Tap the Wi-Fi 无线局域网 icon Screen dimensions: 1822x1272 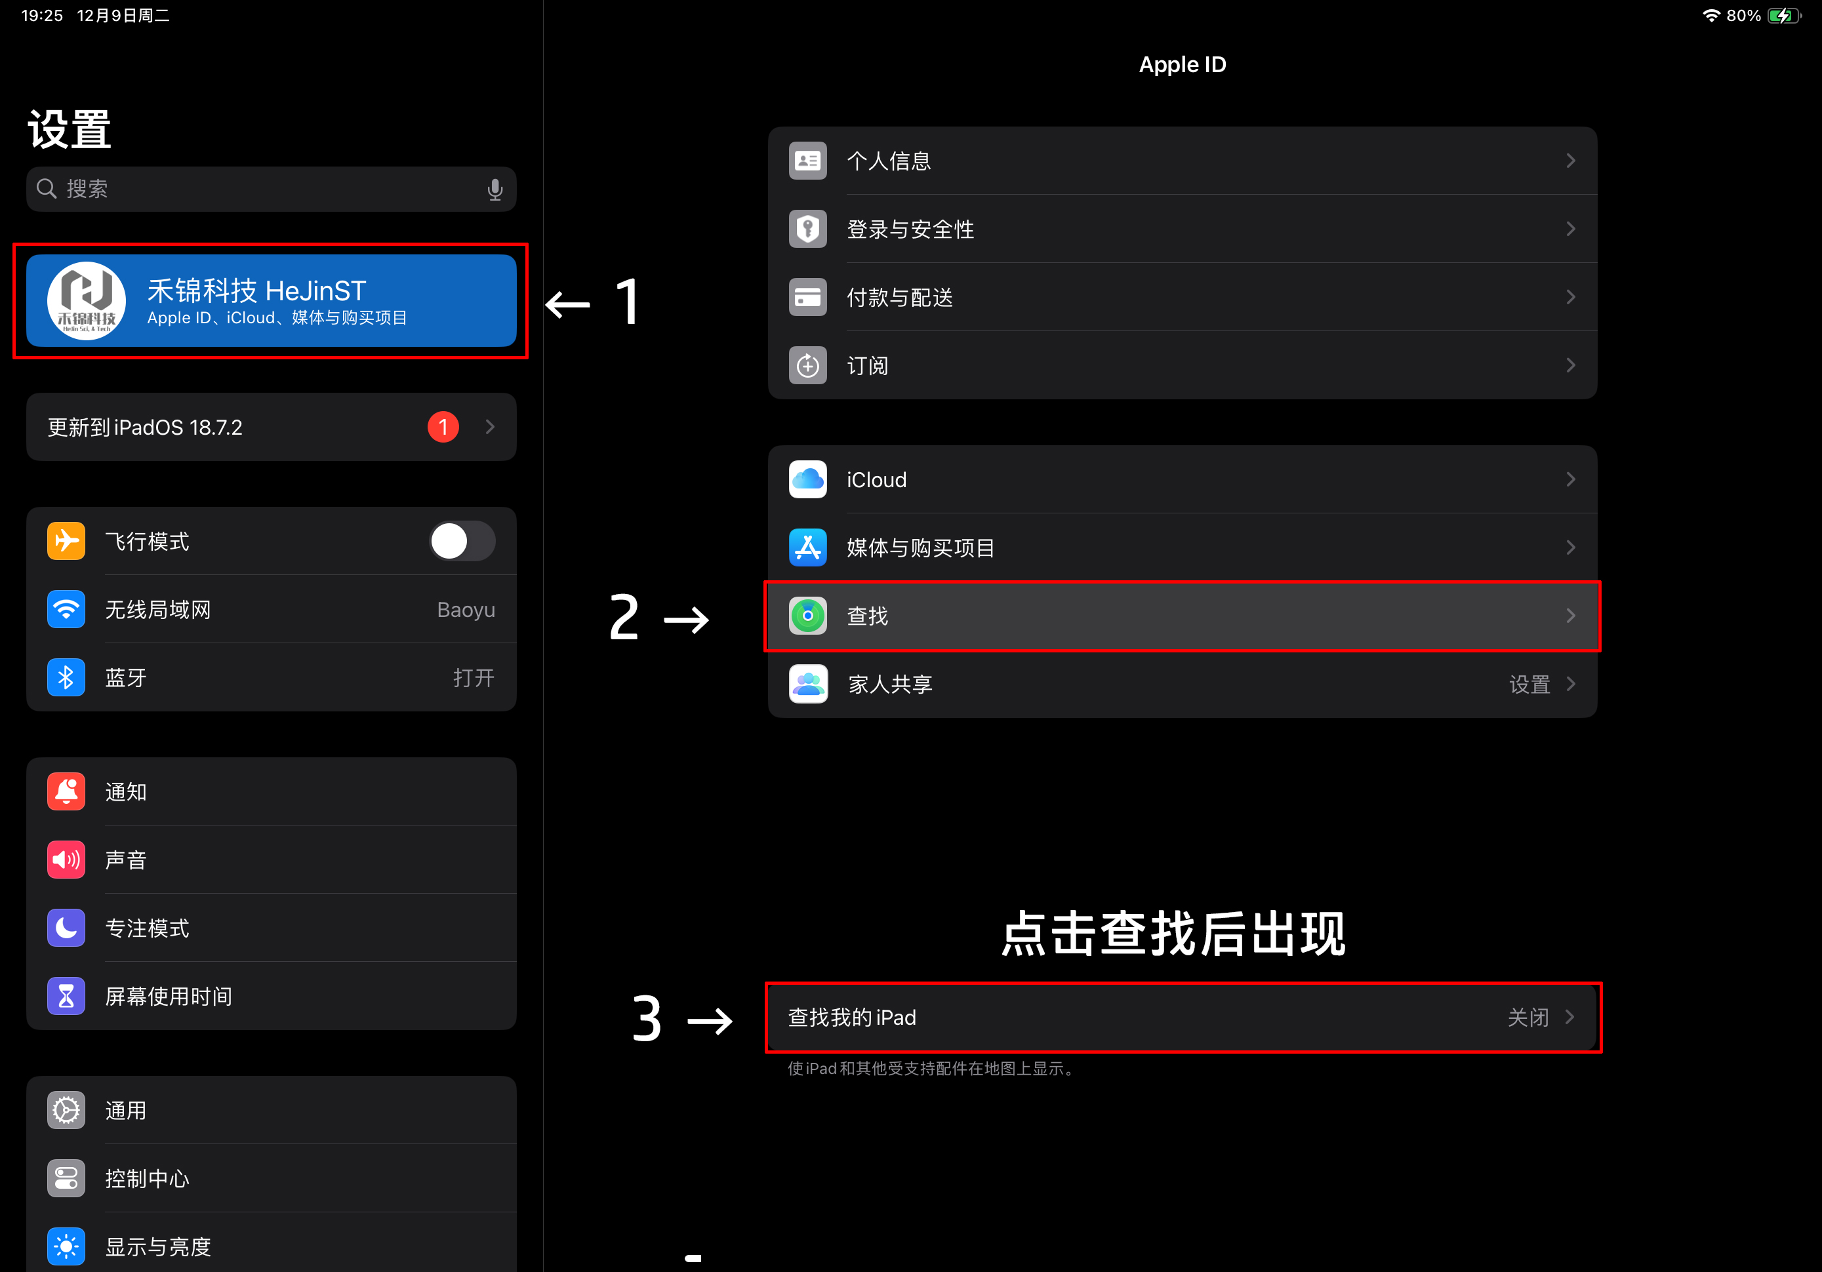coord(66,609)
